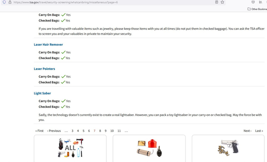Jump to results page 10
The height and width of the screenshot is (162, 267).
coord(112,131)
